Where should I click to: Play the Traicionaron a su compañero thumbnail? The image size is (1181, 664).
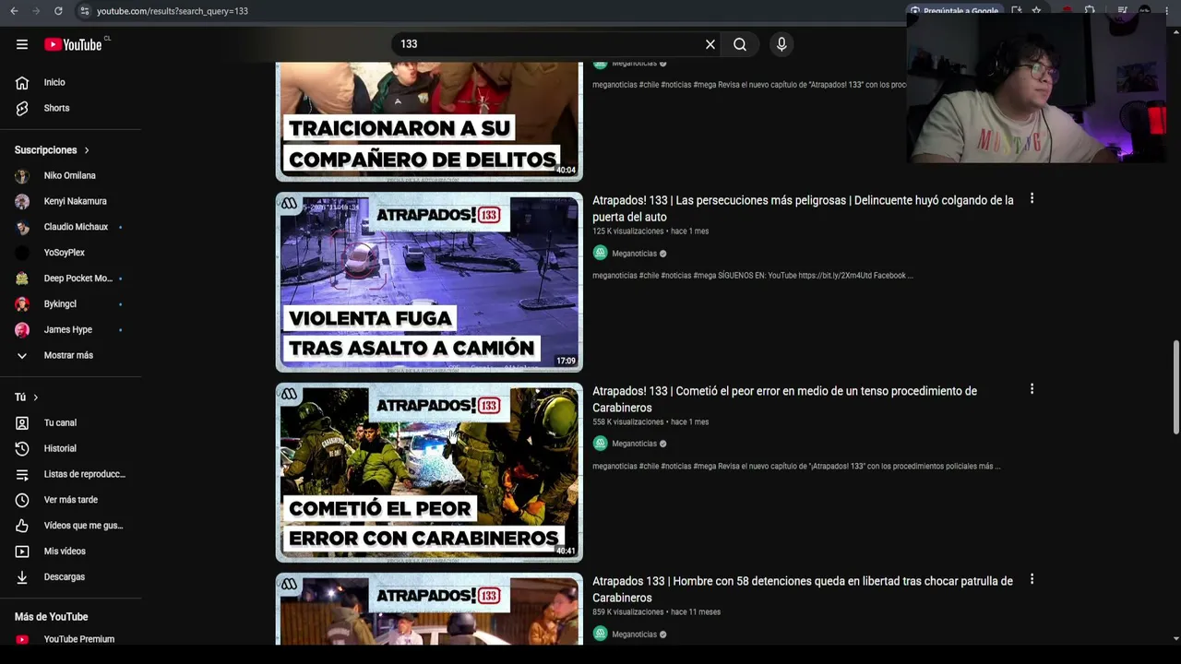pyautogui.click(x=429, y=121)
